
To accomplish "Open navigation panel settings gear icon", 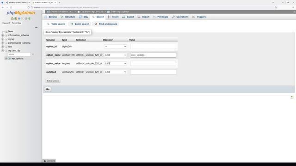I will [x=26, y=18].
